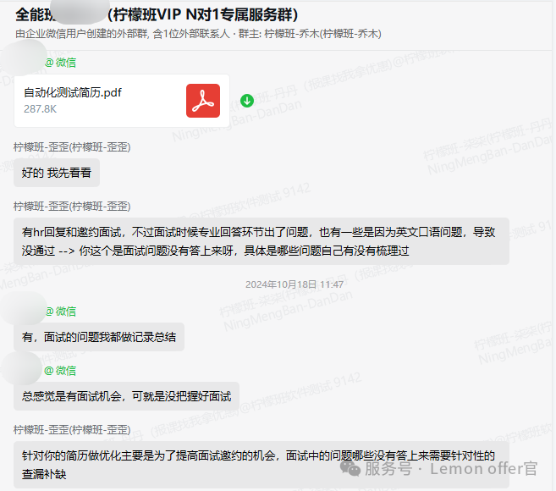The image size is (556, 491).
Task: Click the green download arrow icon
Action: pyautogui.click(x=247, y=101)
